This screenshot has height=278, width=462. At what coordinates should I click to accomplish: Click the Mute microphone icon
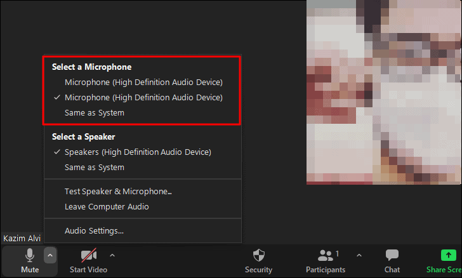point(30,255)
